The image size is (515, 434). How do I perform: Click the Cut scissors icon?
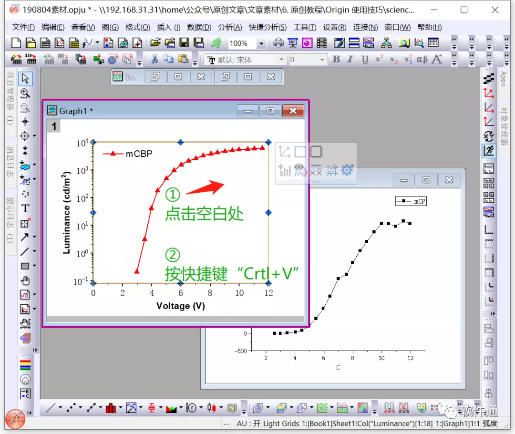click(x=154, y=60)
